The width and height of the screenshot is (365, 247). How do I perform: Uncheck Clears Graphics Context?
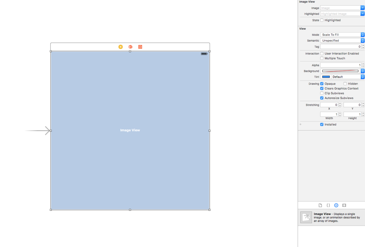322,89
